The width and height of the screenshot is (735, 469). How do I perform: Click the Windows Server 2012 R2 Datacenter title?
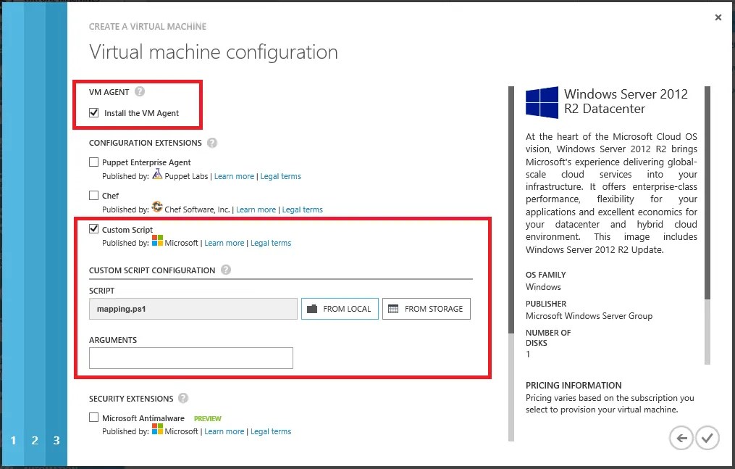pyautogui.click(x=626, y=101)
